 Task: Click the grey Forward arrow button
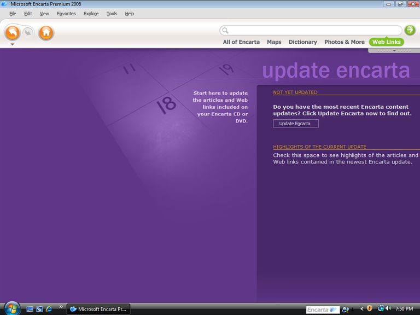click(28, 33)
